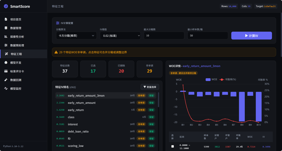Toggle 保留 badge for f0
Viewport: 282px width, 151px height.
pos(151,139)
